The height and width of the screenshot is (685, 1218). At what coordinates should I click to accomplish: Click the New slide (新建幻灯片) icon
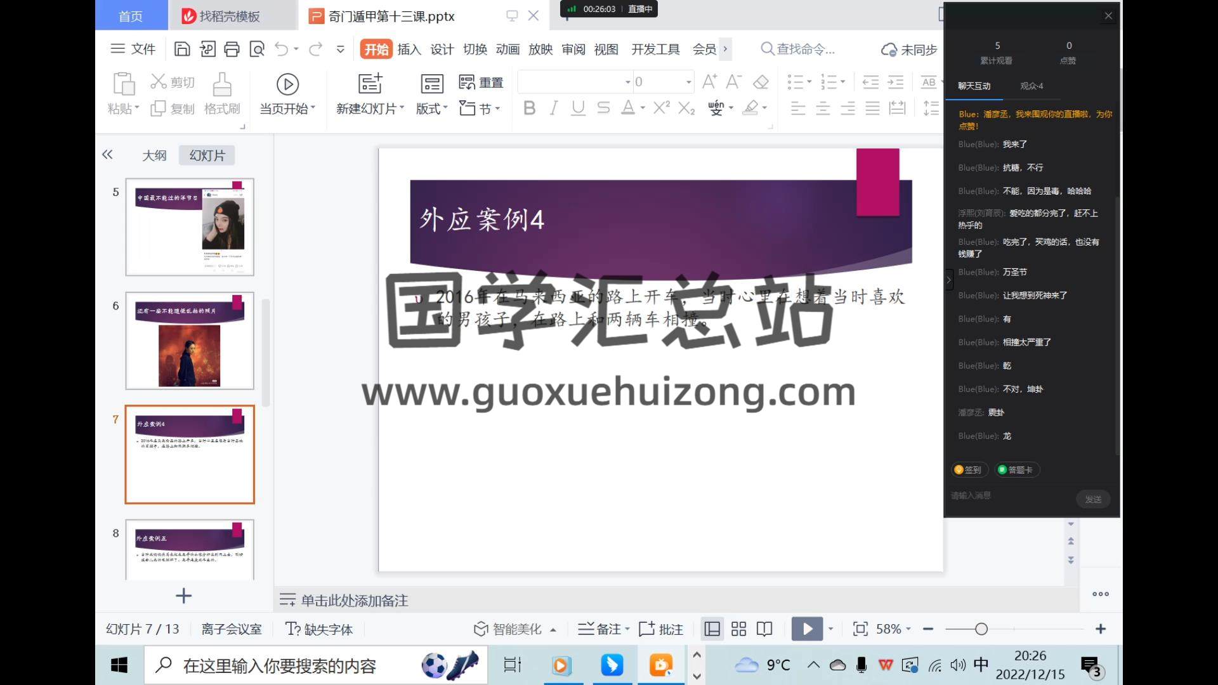(x=370, y=84)
